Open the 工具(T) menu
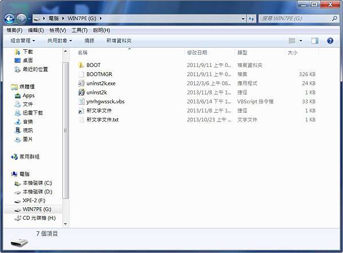 pyautogui.click(x=79, y=30)
